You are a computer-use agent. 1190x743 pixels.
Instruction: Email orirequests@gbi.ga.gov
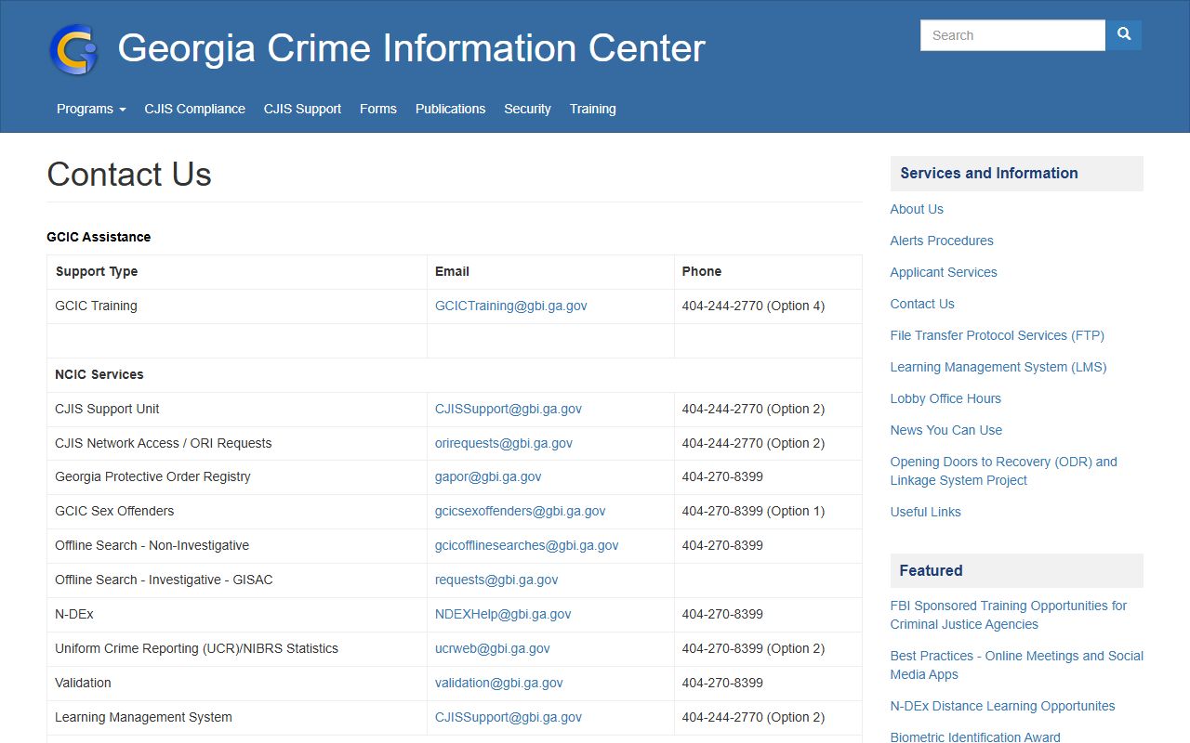click(503, 443)
